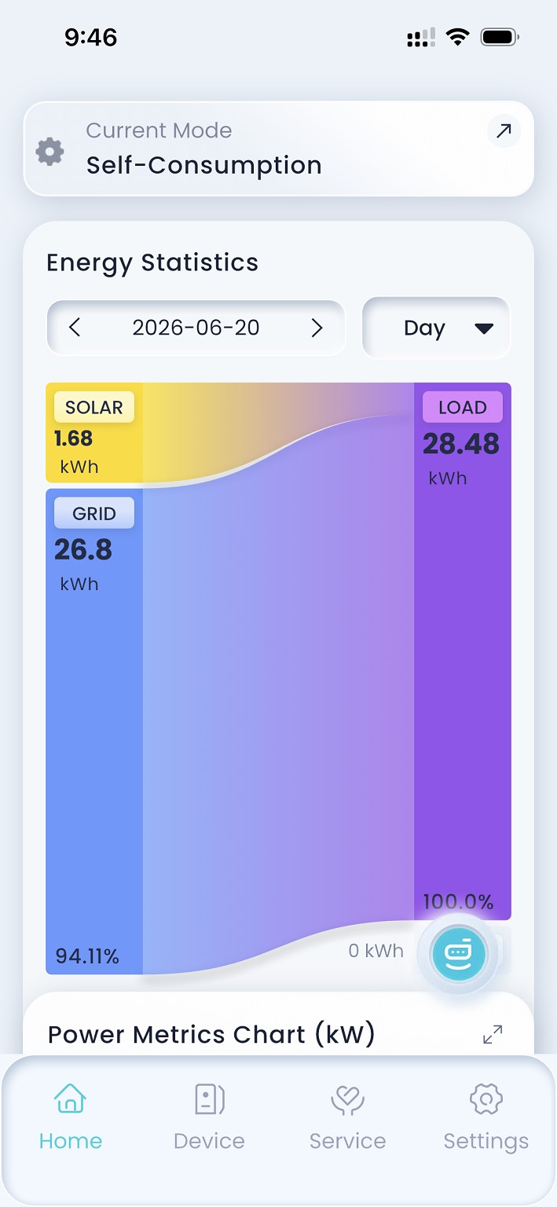
Task: Tap the LOAD label badge
Action: (x=463, y=407)
